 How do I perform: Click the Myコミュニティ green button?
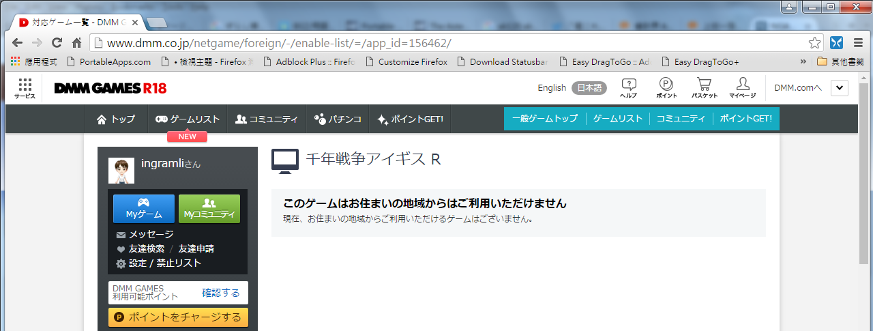coord(209,209)
